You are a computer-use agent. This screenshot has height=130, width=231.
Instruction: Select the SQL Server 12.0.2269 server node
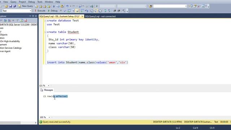click(x=18, y=25)
